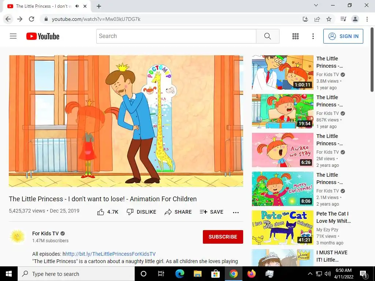Open Chrome three-dot menu
The width and height of the screenshot is (375, 281).
coord(367,19)
